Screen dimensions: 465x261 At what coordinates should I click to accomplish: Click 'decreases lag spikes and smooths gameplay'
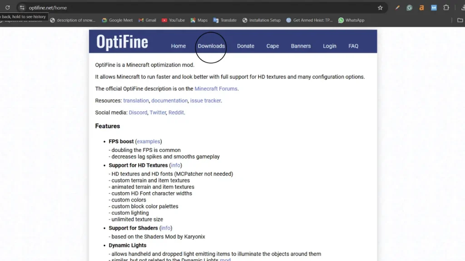164,156
